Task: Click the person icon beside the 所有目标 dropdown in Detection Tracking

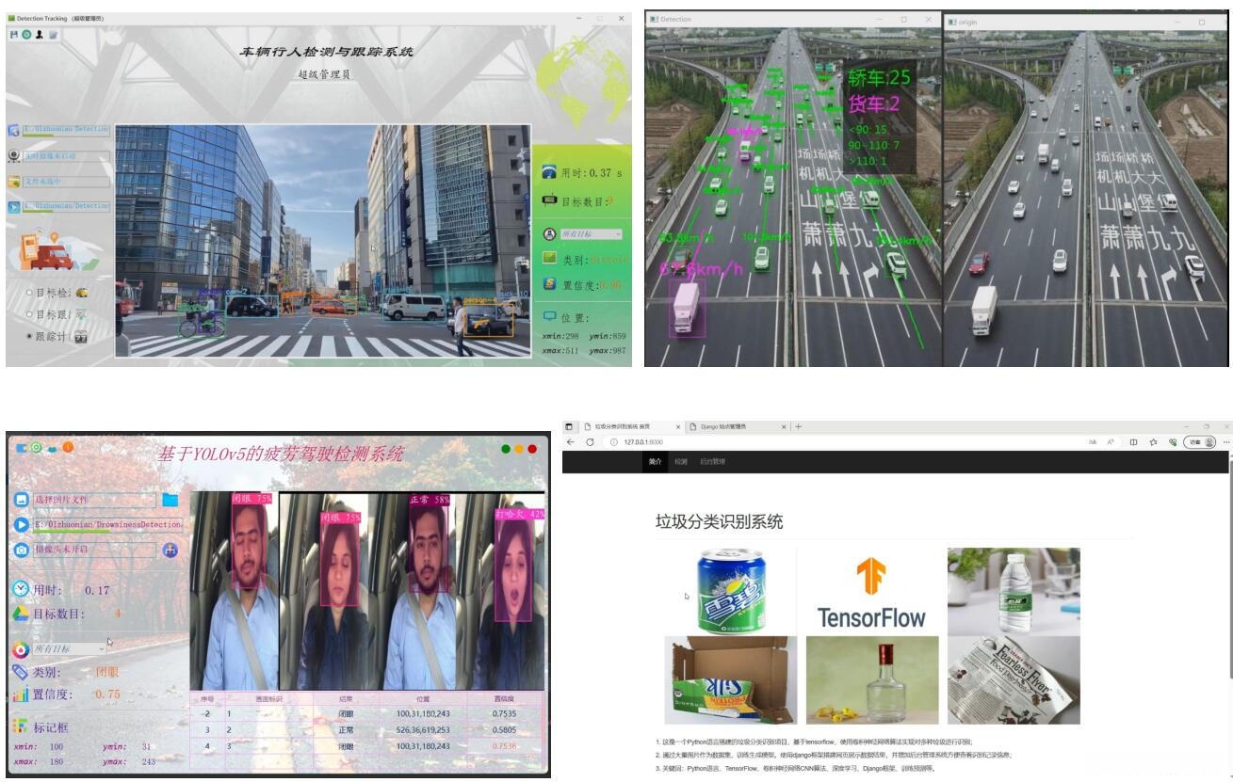Action: coord(550,233)
